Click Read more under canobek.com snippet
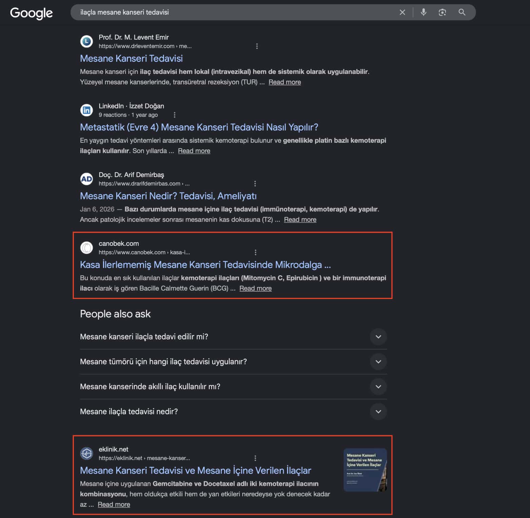The height and width of the screenshot is (518, 530). pyautogui.click(x=256, y=288)
